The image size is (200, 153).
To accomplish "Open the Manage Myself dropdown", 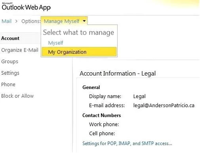I will (64, 21).
